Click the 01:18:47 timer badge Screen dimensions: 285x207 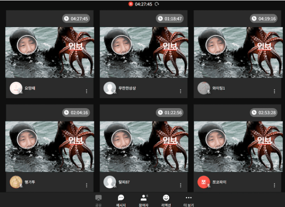pos(170,19)
